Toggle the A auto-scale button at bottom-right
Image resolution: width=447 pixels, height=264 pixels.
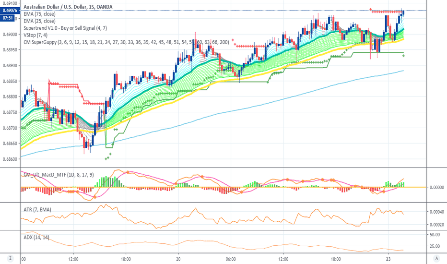coord(437,258)
